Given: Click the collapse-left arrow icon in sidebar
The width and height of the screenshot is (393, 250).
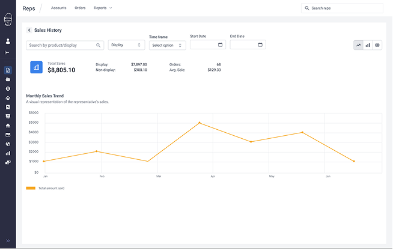Looking at the screenshot, I should click(7, 52).
